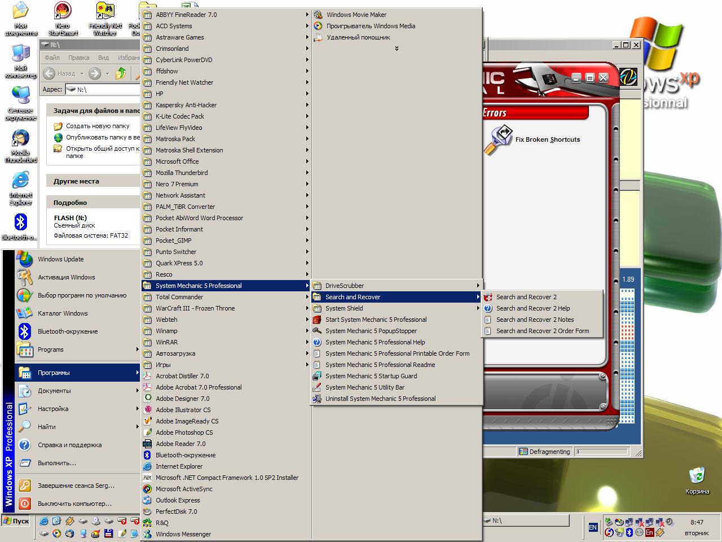Click Опубликовать папку в вебе link
This screenshot has height=542, width=722.
pos(103,137)
